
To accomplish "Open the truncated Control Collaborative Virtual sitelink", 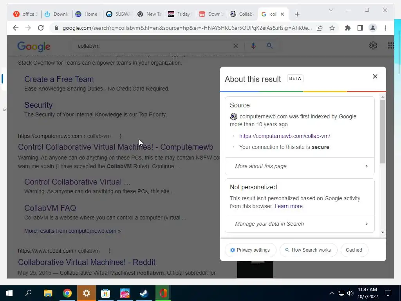I will click(x=77, y=182).
